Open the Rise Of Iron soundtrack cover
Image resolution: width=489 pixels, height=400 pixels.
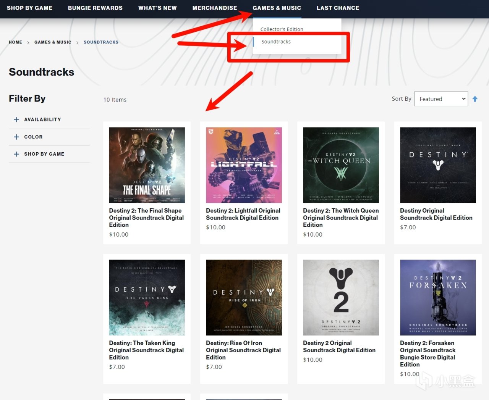244,298
